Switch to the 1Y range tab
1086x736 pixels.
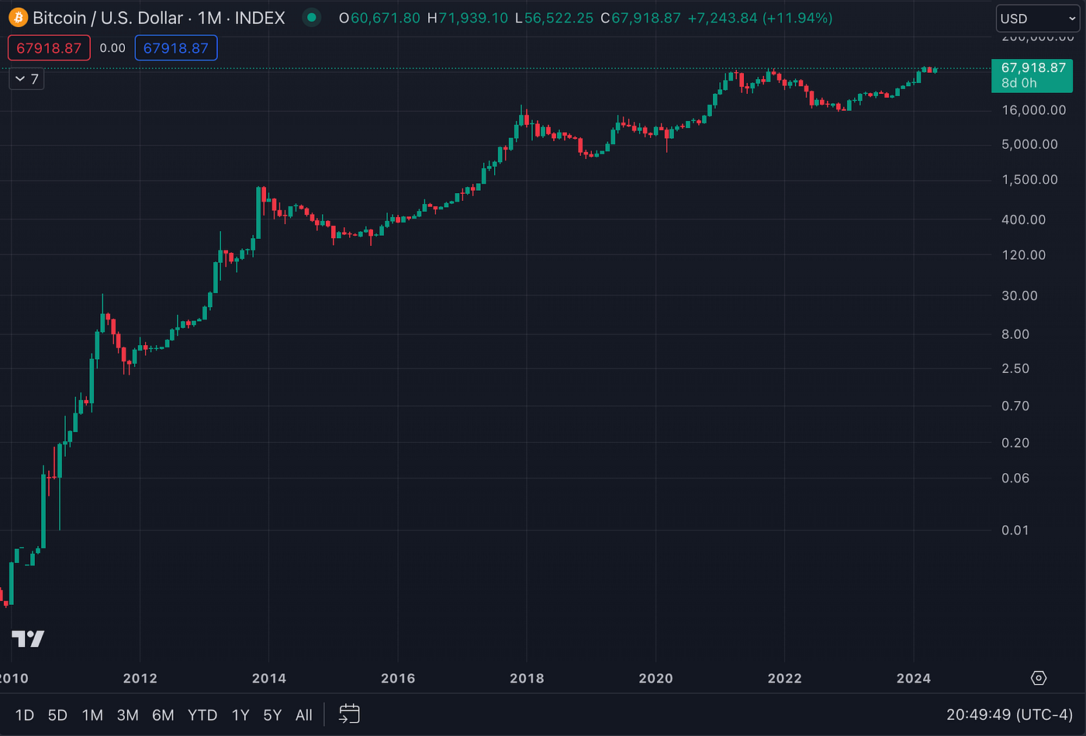pyautogui.click(x=240, y=714)
